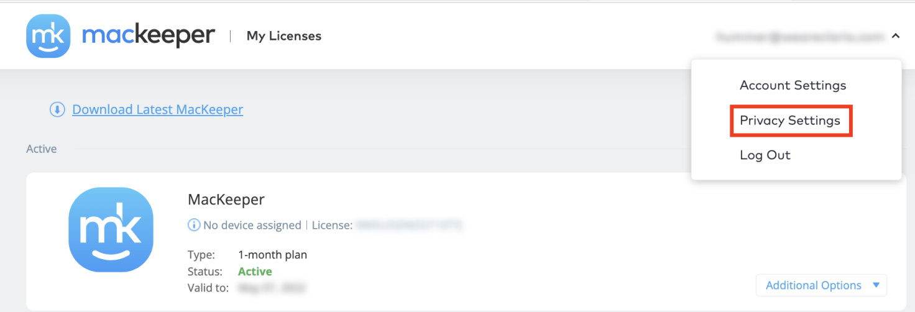Click the MacKeeper logo icon in header

tap(48, 36)
